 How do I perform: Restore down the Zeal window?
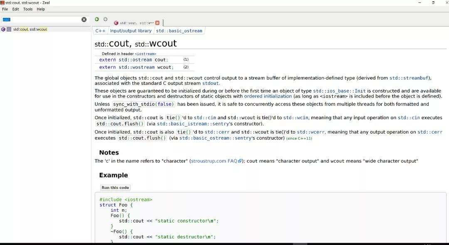pyautogui.click(x=433, y=2)
